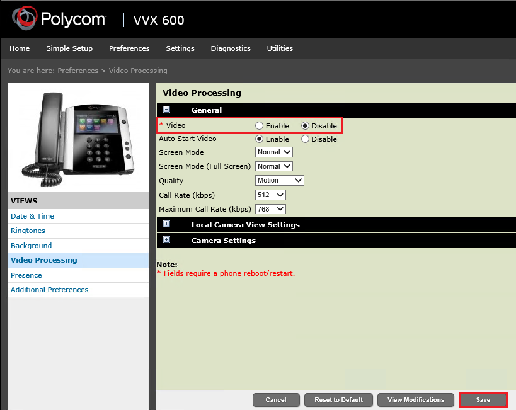Click the Polycom logo

59,18
